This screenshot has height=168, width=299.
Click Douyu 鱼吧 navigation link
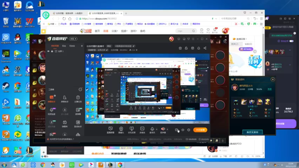coord(143,31)
